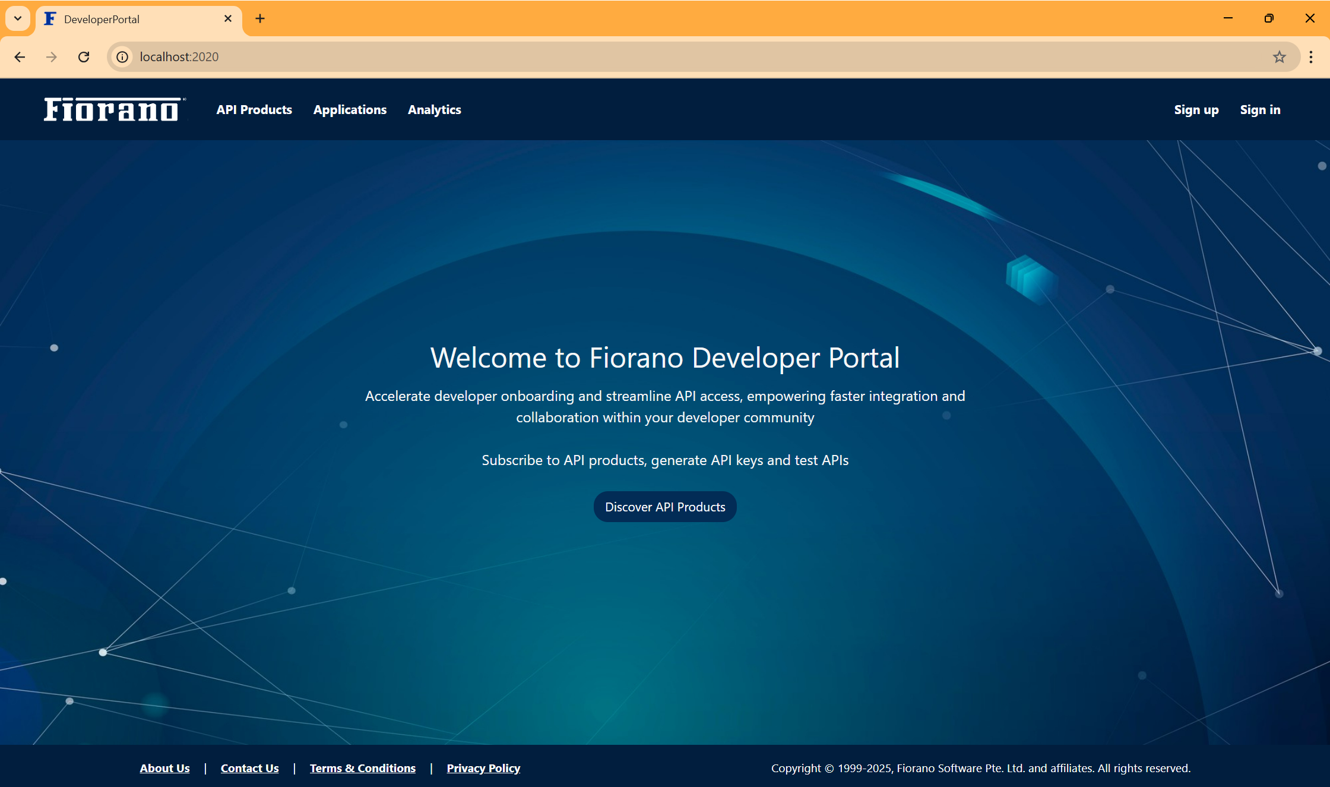
Task: Open the Contact Us footer link
Action: pyautogui.click(x=250, y=768)
